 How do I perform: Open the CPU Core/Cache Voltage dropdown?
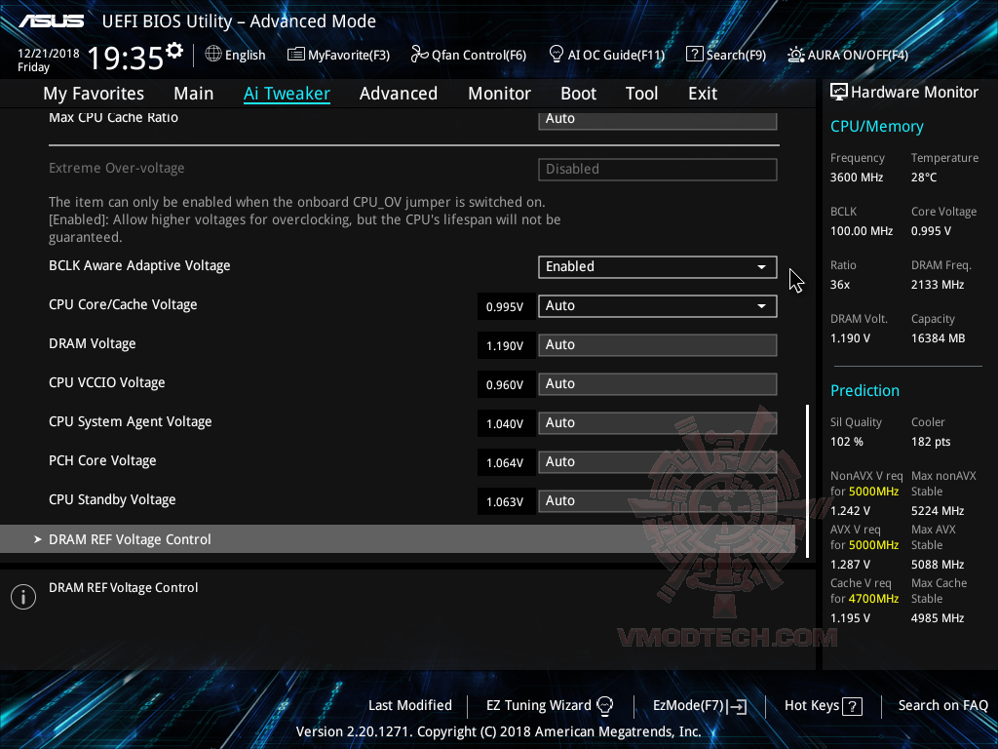(x=657, y=305)
